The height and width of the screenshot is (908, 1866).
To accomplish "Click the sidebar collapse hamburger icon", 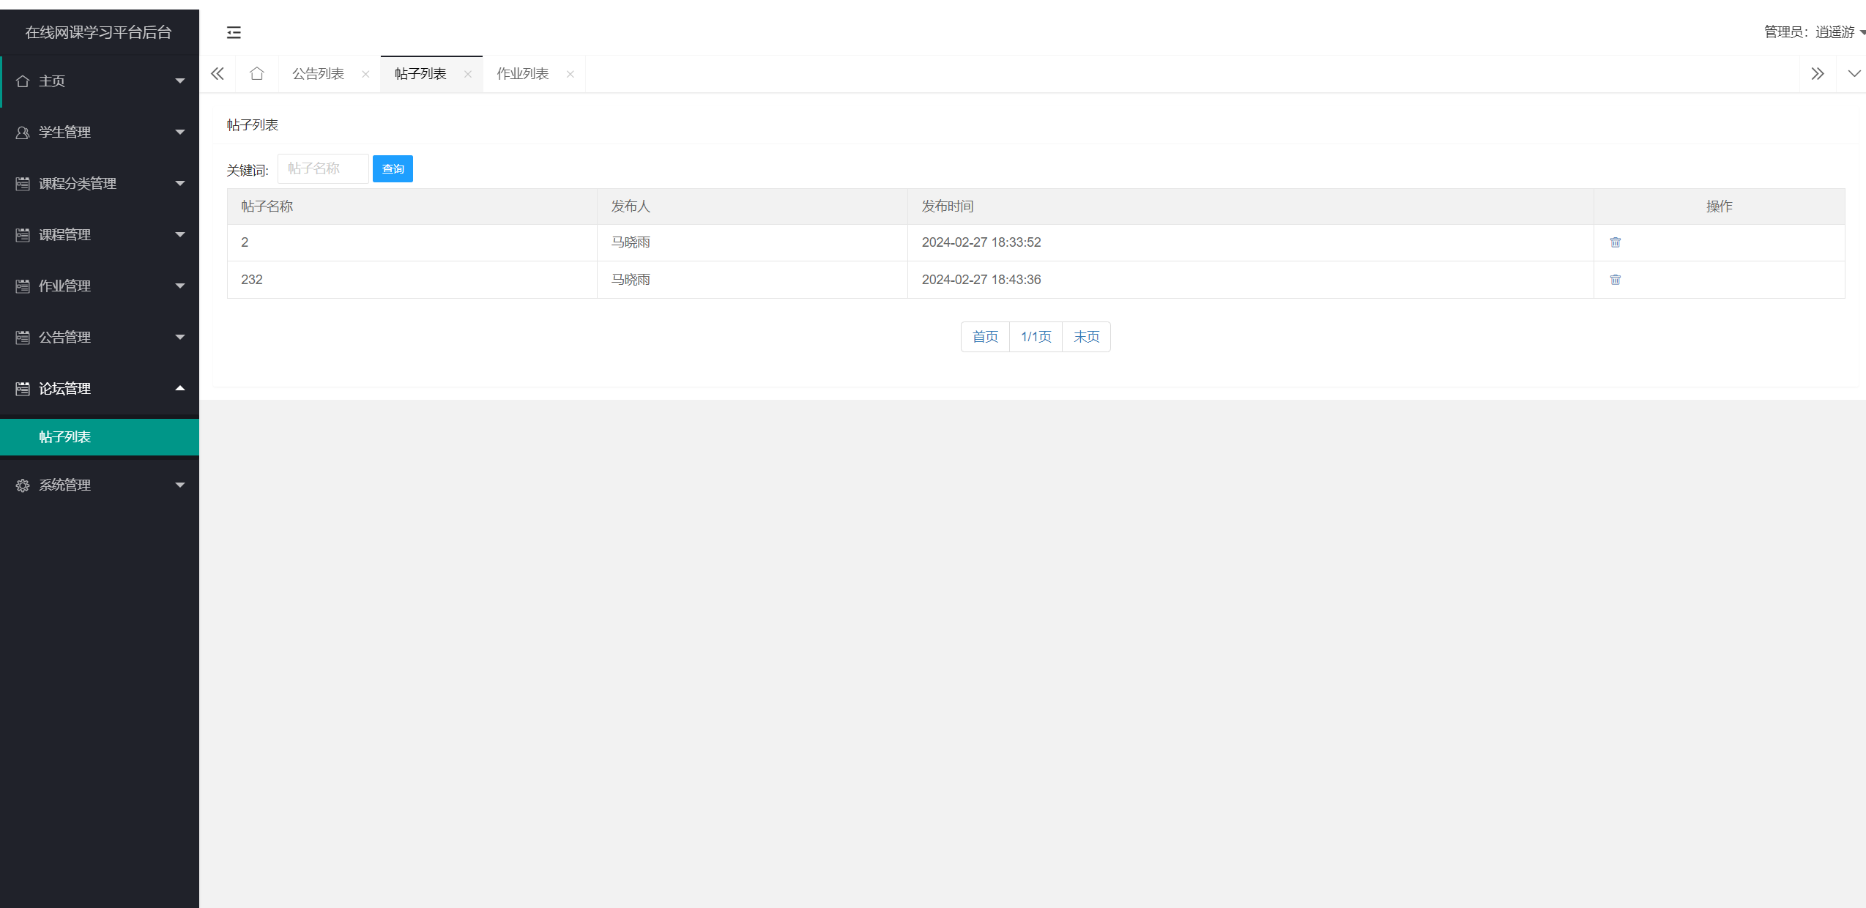I will [234, 32].
